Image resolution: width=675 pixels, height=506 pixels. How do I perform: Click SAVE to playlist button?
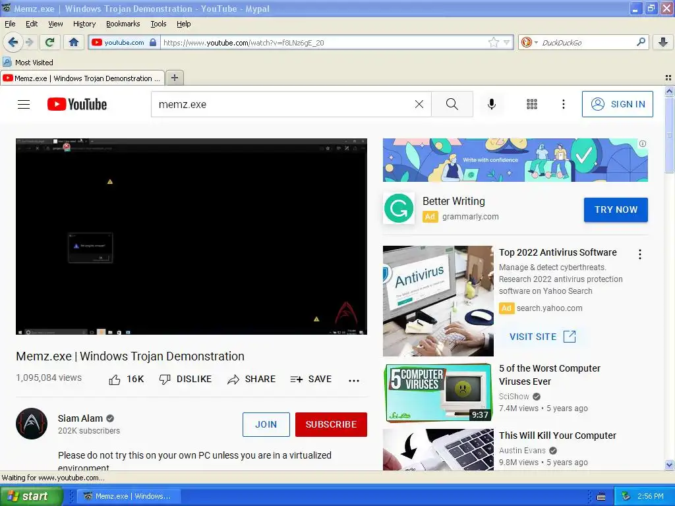point(311,379)
